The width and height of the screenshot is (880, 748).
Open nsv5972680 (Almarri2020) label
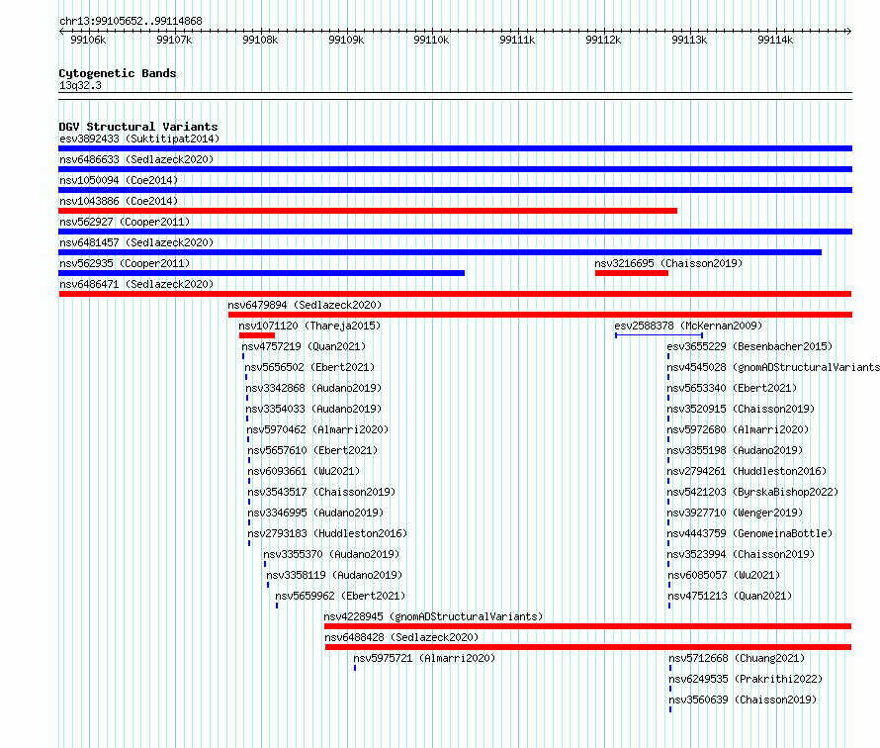click(738, 429)
